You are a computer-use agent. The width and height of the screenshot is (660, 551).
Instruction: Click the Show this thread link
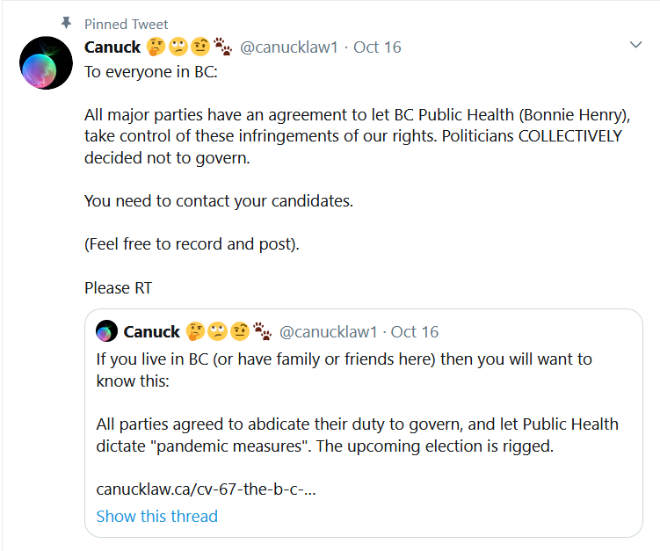click(156, 516)
